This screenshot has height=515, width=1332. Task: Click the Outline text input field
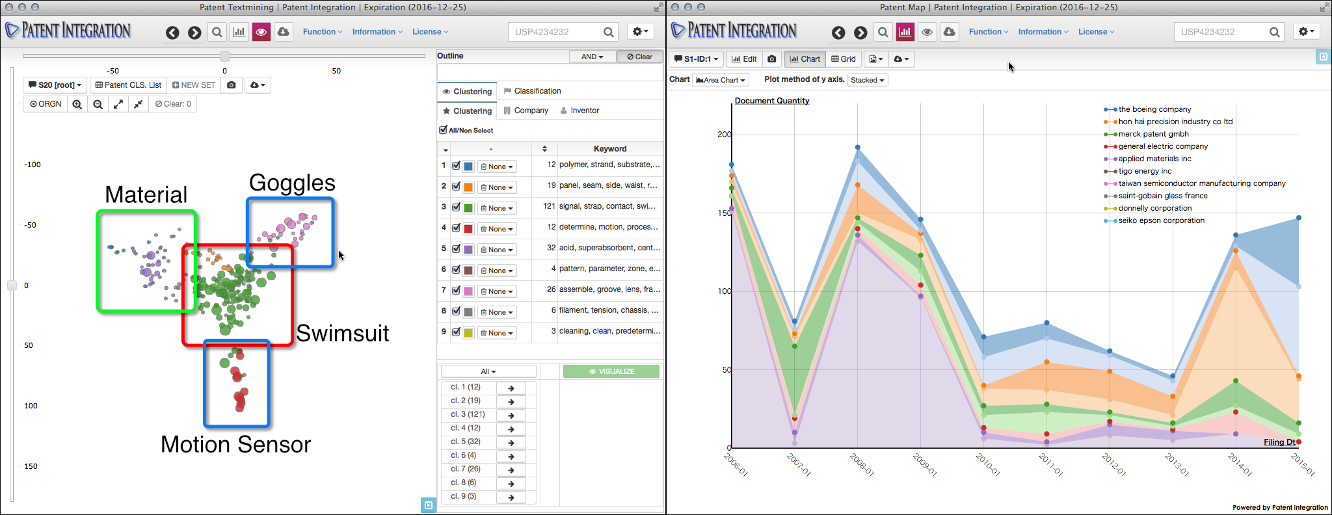(x=550, y=72)
